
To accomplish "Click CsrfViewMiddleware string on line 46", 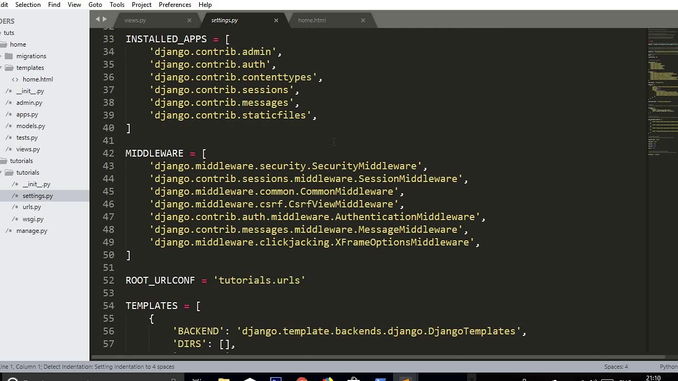I will (x=274, y=204).
